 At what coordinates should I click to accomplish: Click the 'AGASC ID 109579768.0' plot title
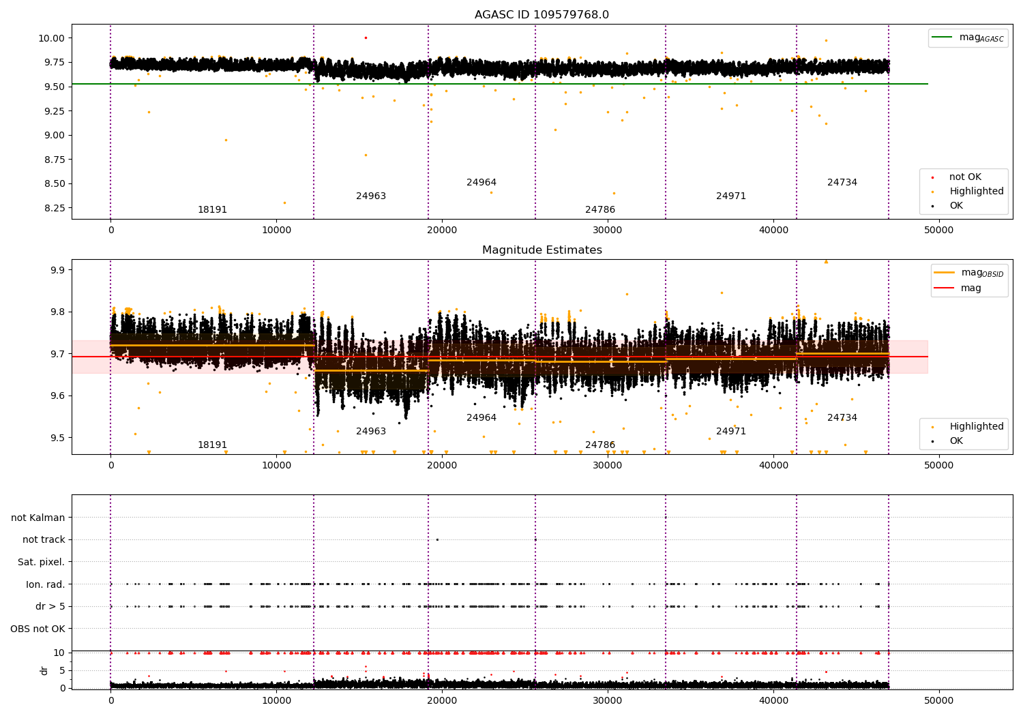pos(542,15)
